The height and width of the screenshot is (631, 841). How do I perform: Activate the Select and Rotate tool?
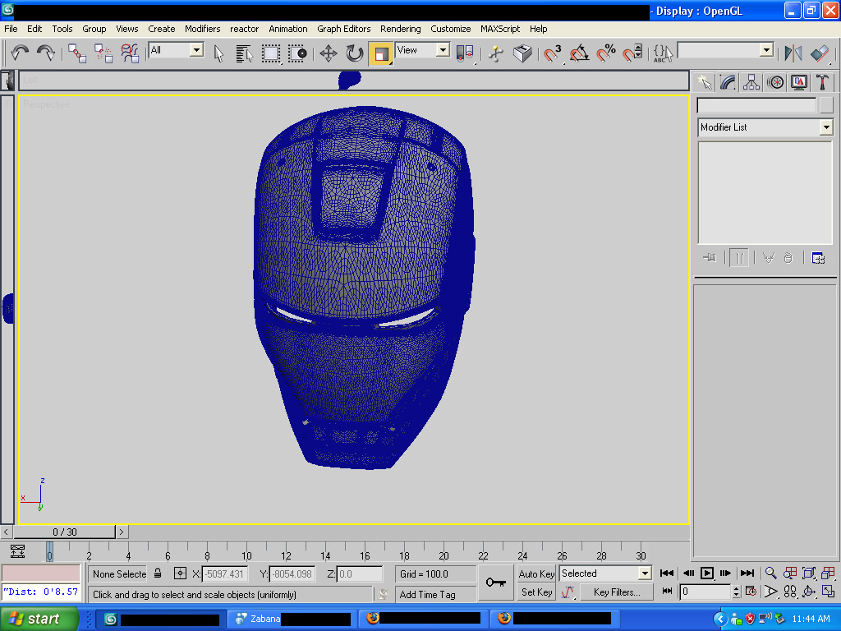pos(354,54)
